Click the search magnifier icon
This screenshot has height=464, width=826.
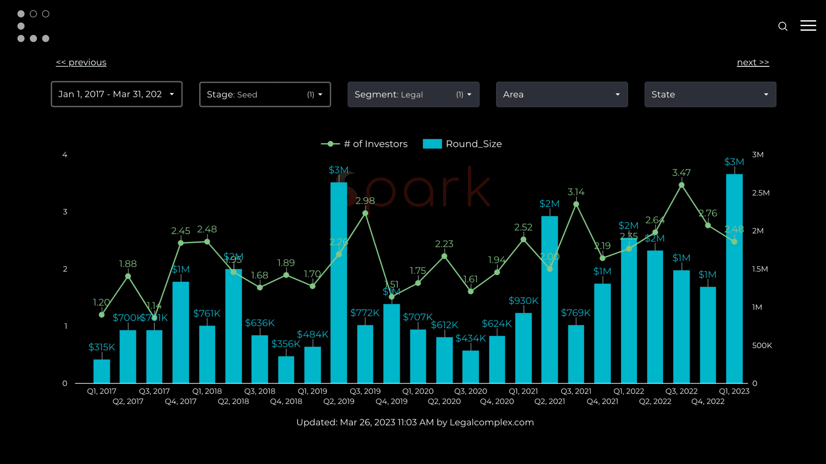[x=783, y=26]
